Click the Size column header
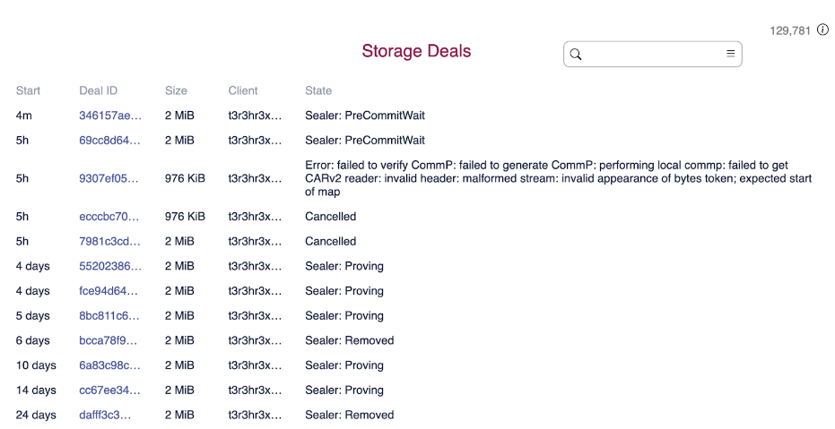Image resolution: width=835 pixels, height=429 pixels. [176, 90]
